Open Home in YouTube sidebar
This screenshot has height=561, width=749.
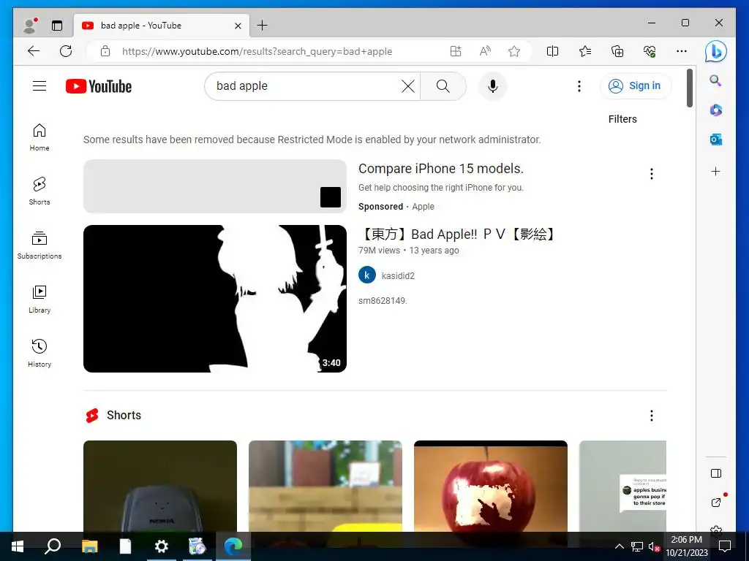pyautogui.click(x=39, y=137)
